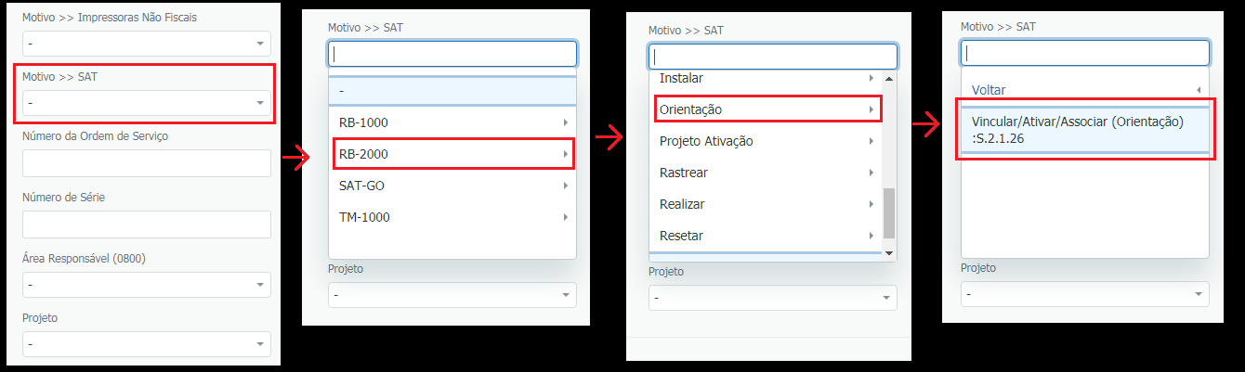
Task: Click the scrollbar down arrow below Resetar
Action: 889,252
